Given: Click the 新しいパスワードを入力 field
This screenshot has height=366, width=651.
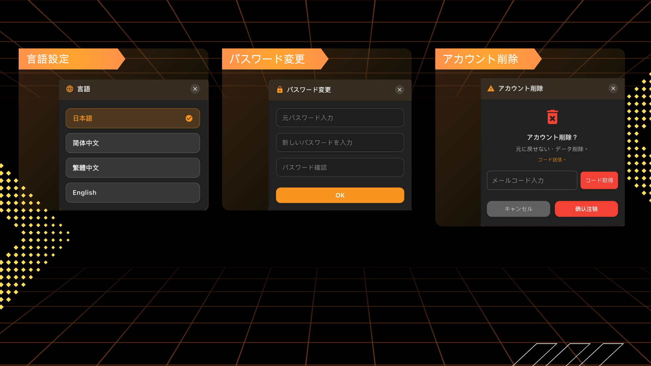Looking at the screenshot, I should pos(340,142).
